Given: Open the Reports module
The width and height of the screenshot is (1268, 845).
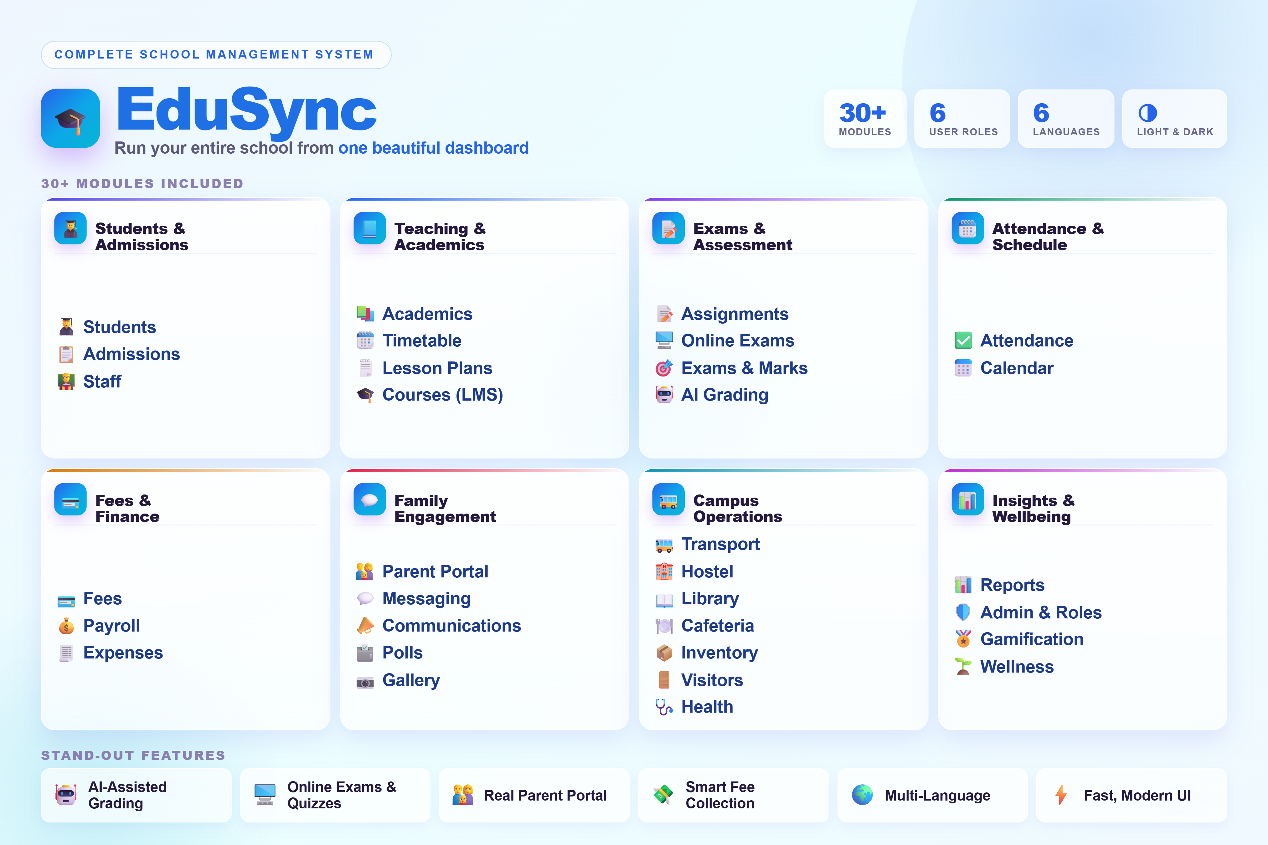Looking at the screenshot, I should [x=1013, y=585].
